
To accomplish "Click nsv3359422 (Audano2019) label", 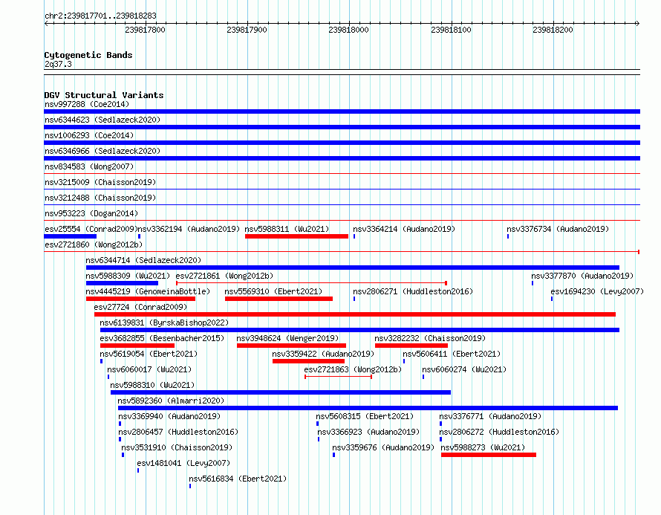I will click(x=323, y=354).
